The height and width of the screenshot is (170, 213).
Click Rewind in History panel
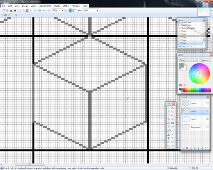(180, 46)
